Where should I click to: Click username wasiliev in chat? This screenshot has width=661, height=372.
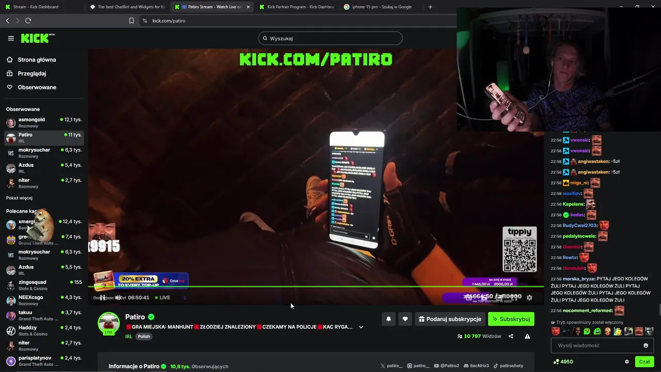(572, 194)
